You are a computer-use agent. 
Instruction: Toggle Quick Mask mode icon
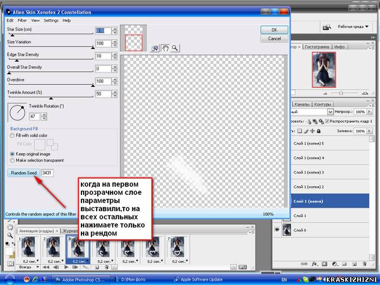click(x=10, y=264)
